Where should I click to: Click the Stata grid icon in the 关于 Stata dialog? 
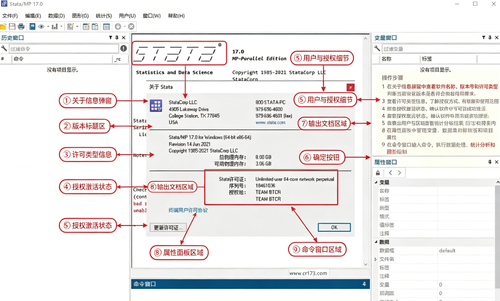pos(156,106)
